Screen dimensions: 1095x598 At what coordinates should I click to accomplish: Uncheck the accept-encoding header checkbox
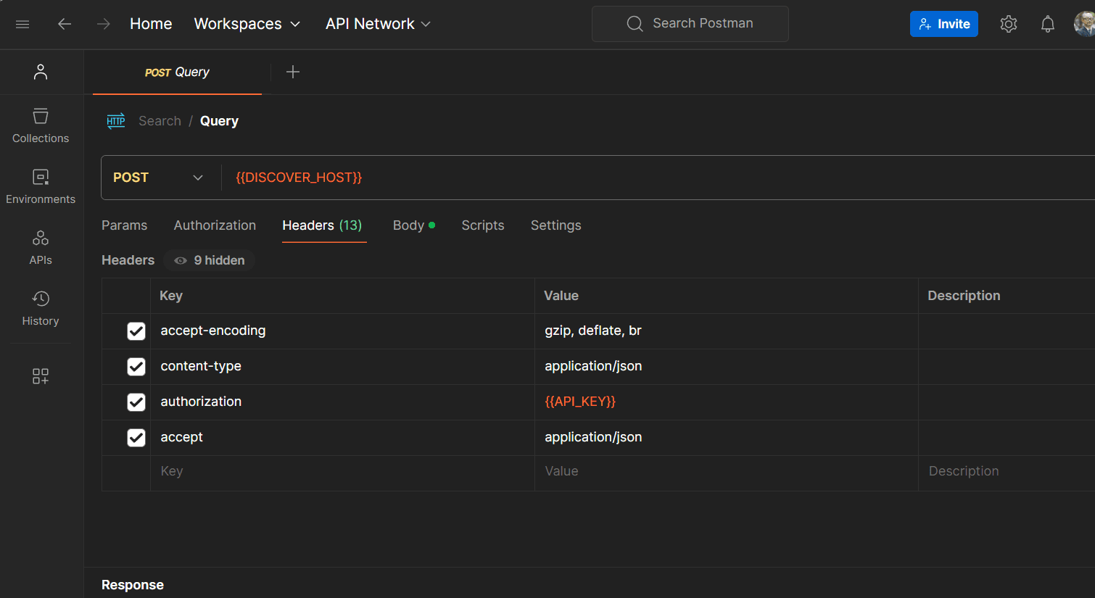point(136,331)
